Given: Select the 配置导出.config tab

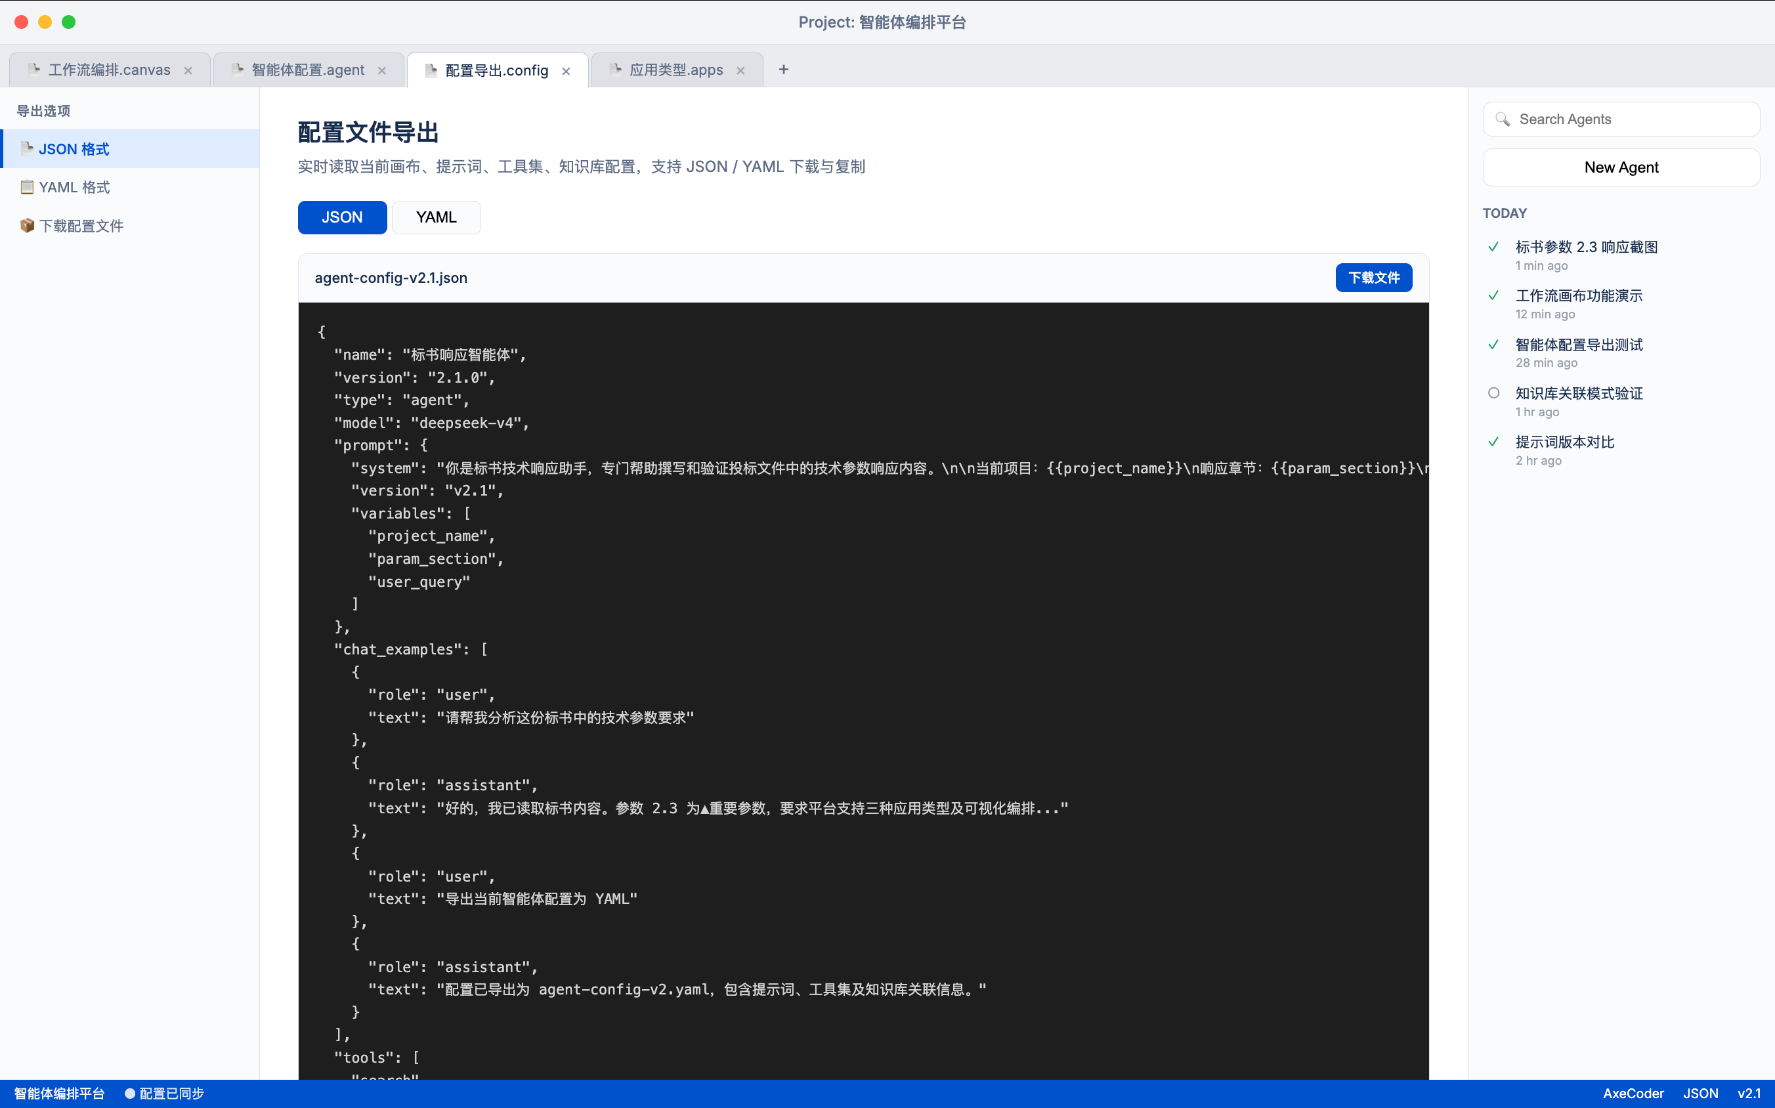Looking at the screenshot, I should click(x=497, y=70).
